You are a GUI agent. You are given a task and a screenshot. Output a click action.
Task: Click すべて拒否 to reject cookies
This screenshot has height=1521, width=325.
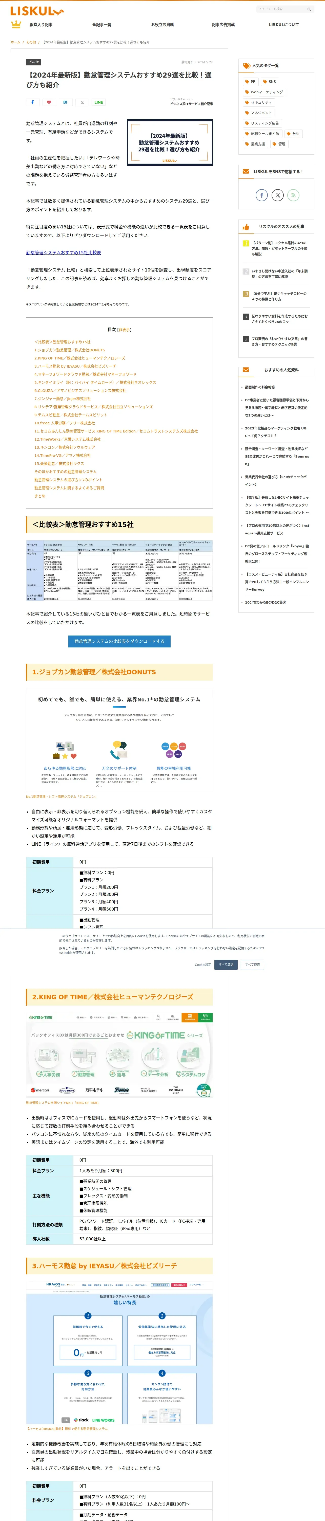(252, 965)
